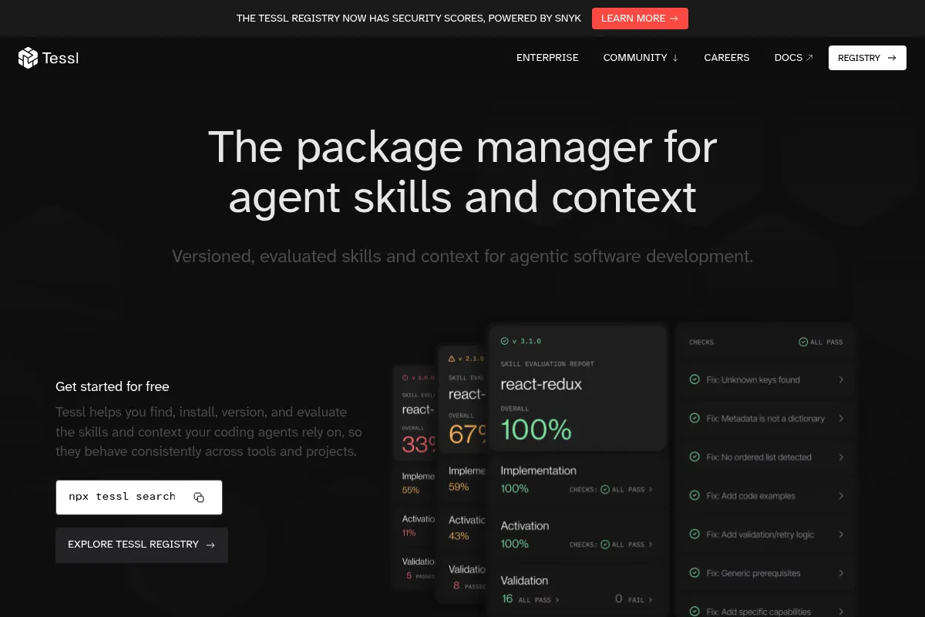Click LEARN MORE in announcement banner
Viewport: 925px width, 617px height.
(x=640, y=19)
